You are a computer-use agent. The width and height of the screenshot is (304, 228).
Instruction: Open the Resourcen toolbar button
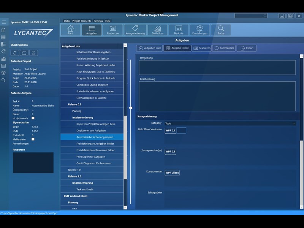pyautogui.click(x=113, y=30)
